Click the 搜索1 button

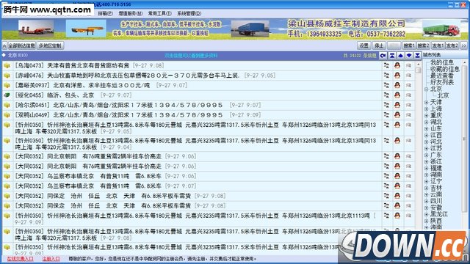409,45
